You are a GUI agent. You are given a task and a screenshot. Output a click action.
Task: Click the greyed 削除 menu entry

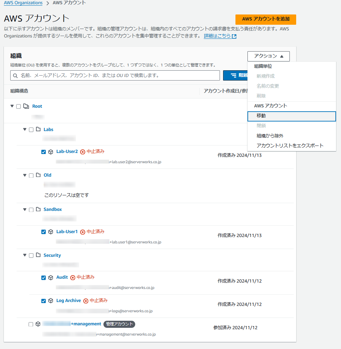tap(292, 96)
